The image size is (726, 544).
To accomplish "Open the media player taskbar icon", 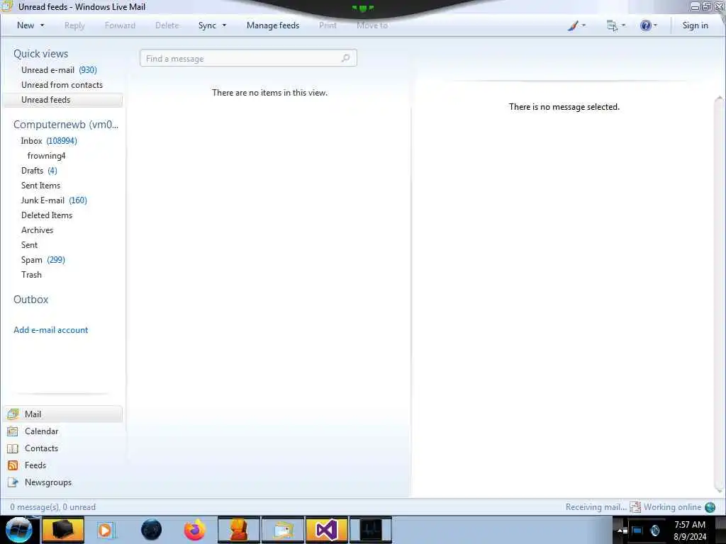I will (106, 530).
